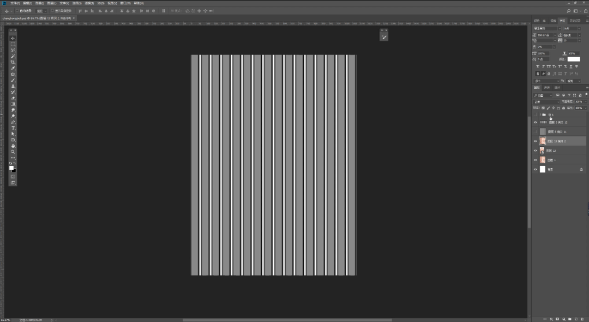Open the File menu
This screenshot has width=589, height=322.
tap(15, 3)
